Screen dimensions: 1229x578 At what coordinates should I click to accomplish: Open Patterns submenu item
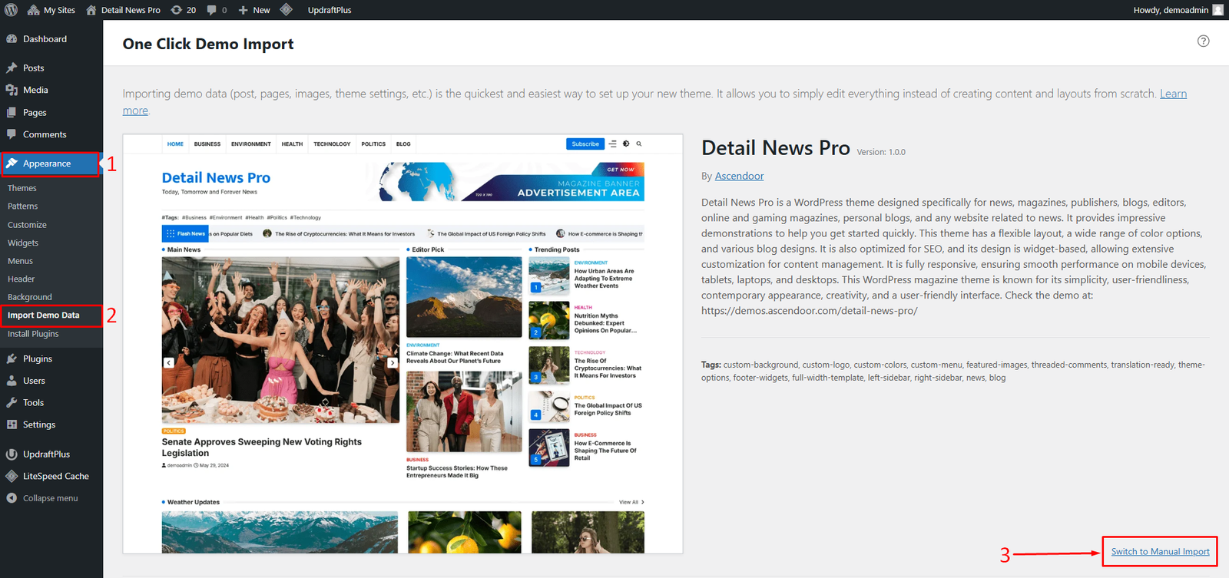point(23,206)
